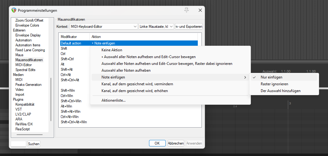Screen dimensions: 328x156
Task: Select the checked 'Nur einfügen' option
Action: point(271,77)
